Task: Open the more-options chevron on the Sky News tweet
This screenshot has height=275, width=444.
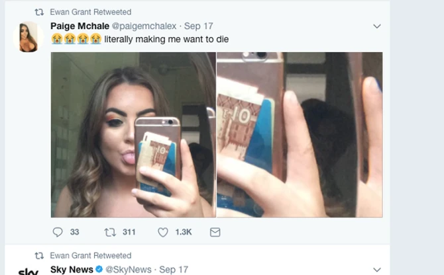Action: [x=377, y=270]
